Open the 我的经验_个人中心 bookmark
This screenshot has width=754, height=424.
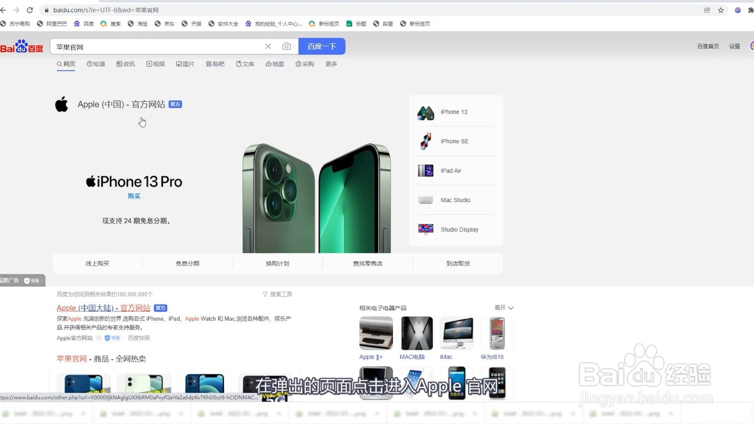[x=274, y=24]
